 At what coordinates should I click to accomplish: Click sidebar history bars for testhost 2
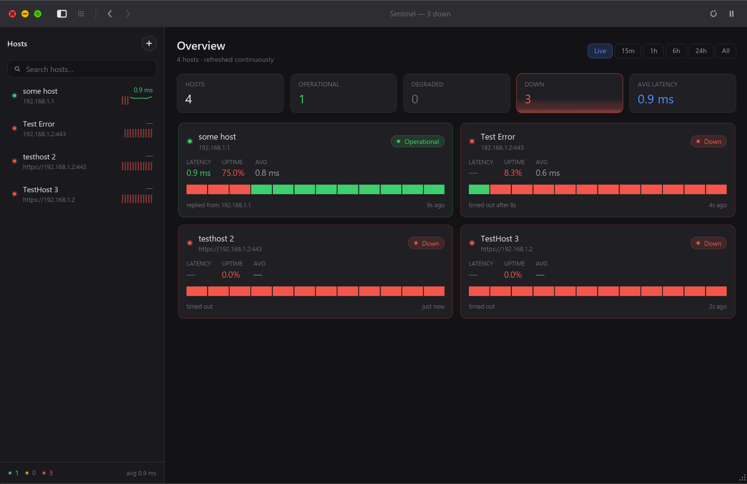pyautogui.click(x=137, y=166)
